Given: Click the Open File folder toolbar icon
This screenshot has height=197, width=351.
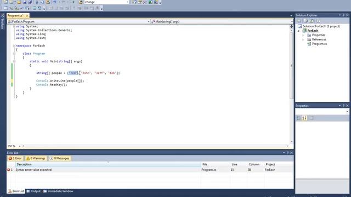Looking at the screenshot, I should (x=19, y=2).
